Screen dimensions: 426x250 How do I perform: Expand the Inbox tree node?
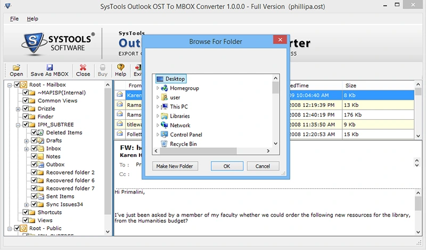[x=26, y=149]
